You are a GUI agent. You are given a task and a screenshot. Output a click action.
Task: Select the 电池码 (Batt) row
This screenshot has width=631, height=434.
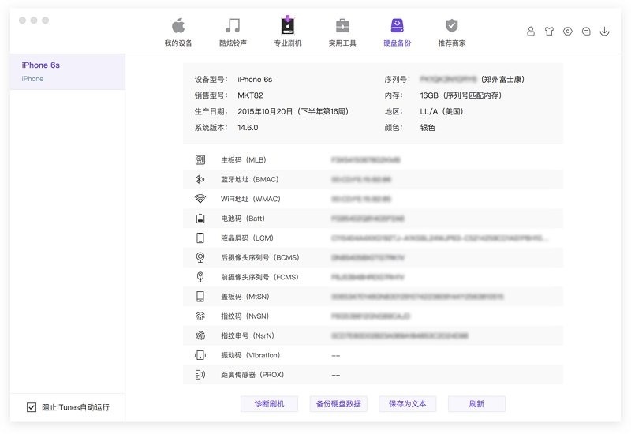pos(372,219)
